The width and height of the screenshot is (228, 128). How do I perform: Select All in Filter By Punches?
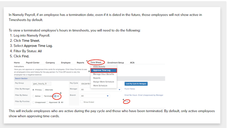pos(59,102)
